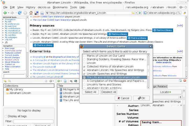Check Marks of Lincoln on Our Land
The image size is (189, 126).
point(84,56)
